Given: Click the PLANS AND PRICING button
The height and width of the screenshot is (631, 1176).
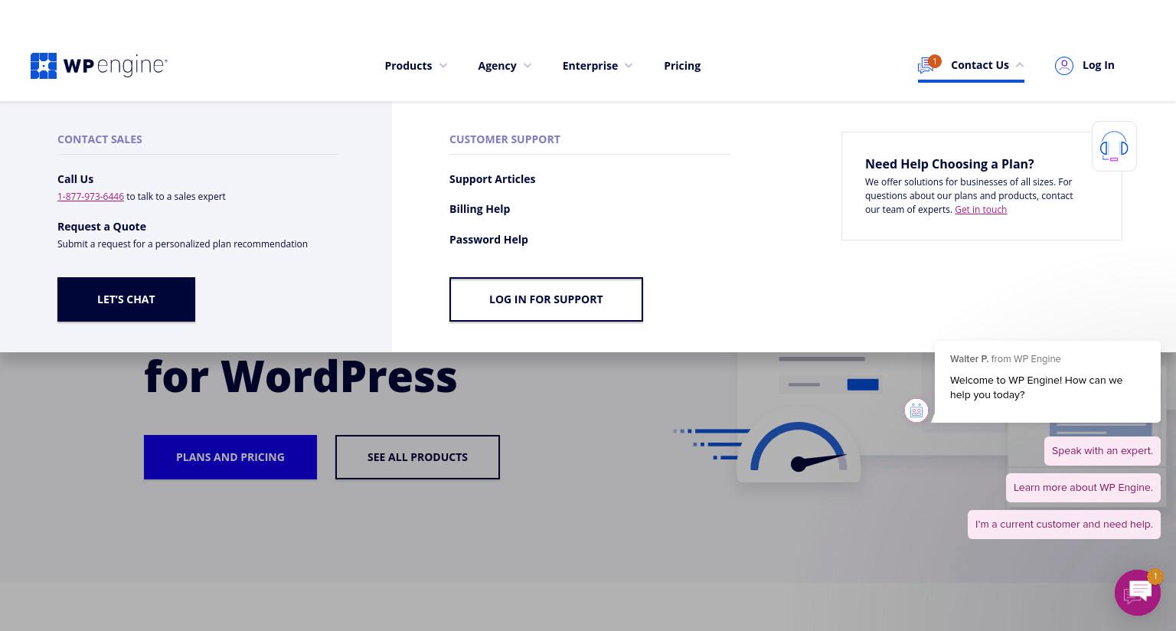Looking at the screenshot, I should (x=230, y=457).
